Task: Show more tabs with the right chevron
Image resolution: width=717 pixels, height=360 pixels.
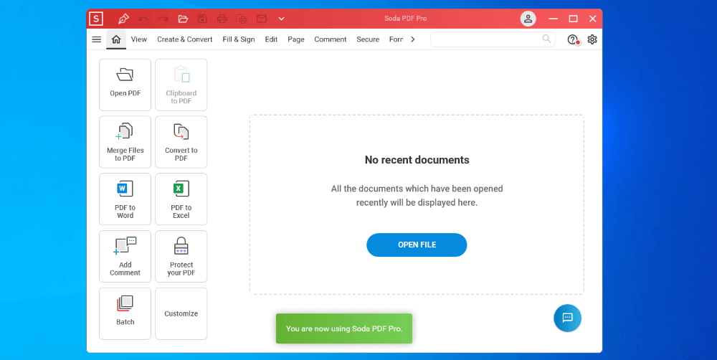Action: click(413, 39)
